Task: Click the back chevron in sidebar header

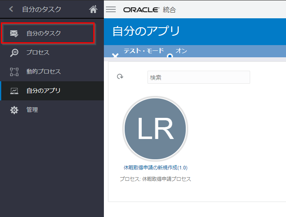Action: point(11,9)
